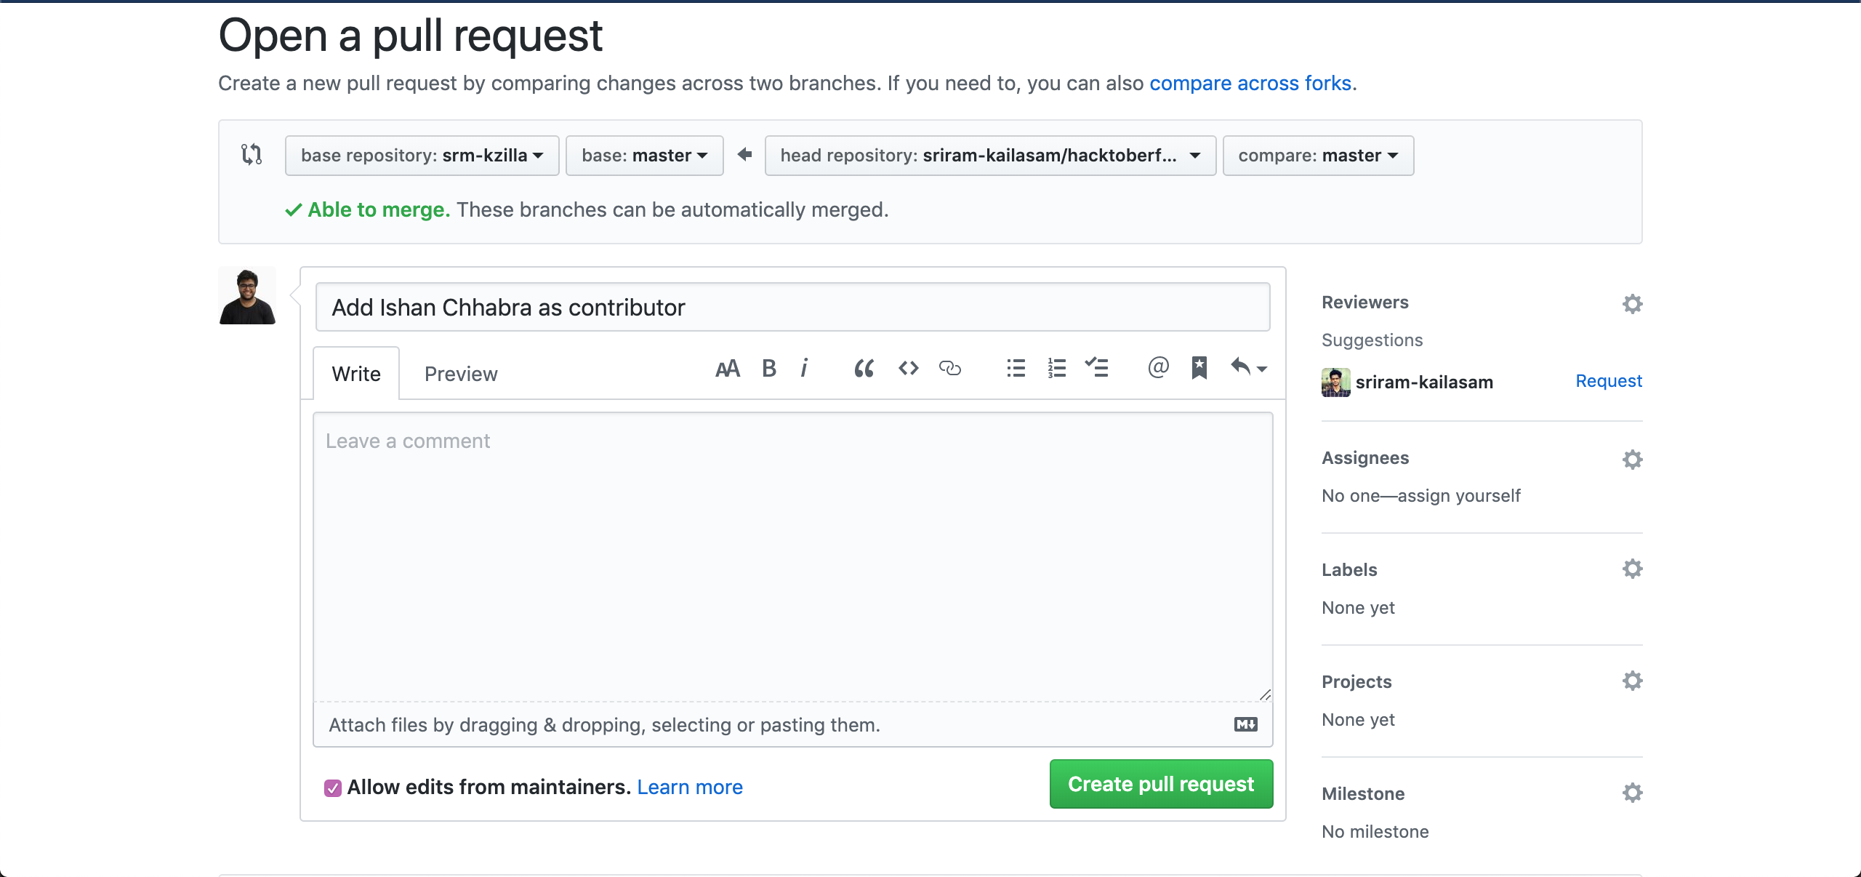The height and width of the screenshot is (877, 1861).
Task: Insert code formatting icon
Action: click(x=908, y=369)
